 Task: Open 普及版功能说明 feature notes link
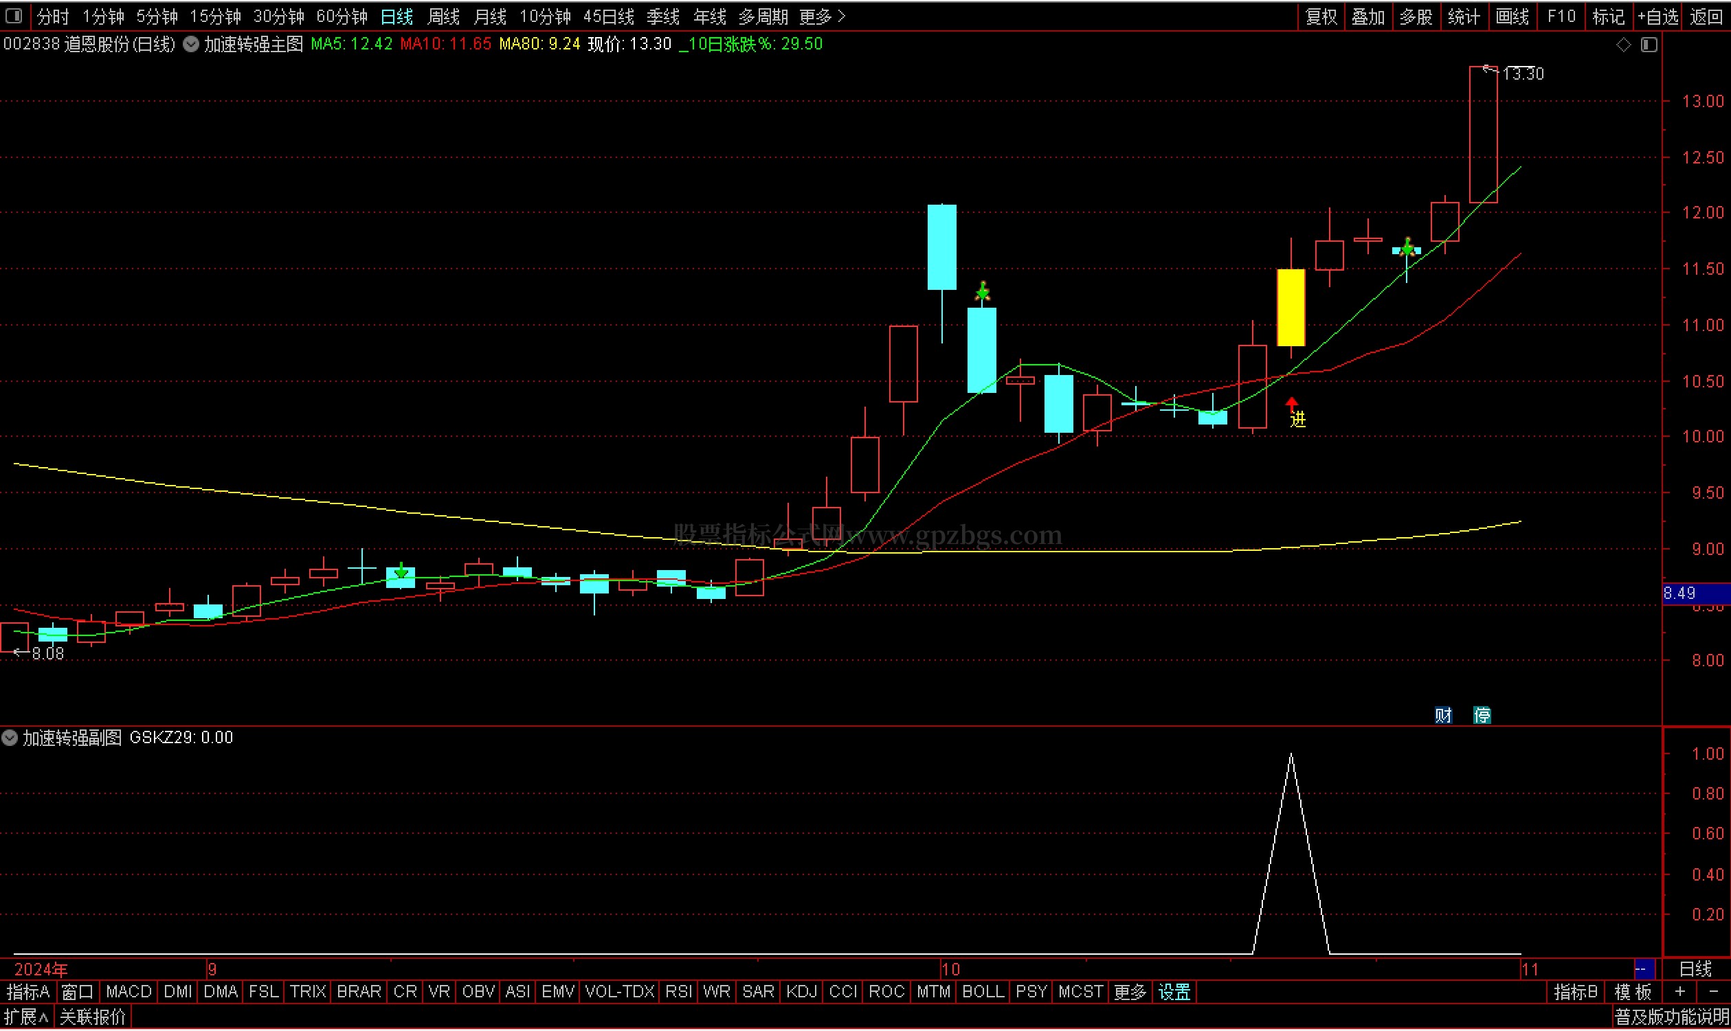[x=1671, y=1019]
